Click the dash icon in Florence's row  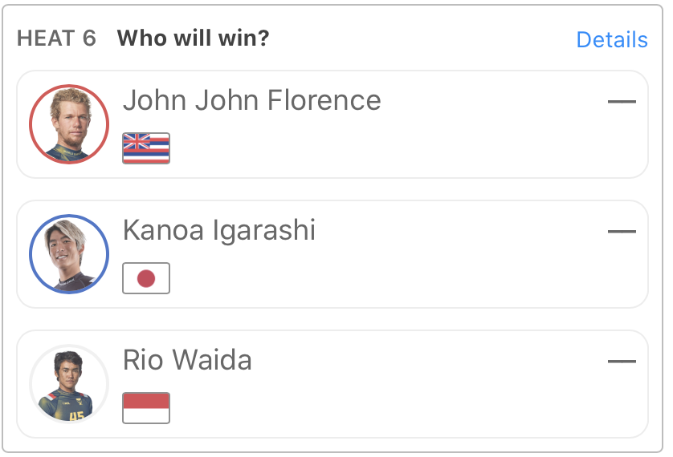point(622,102)
